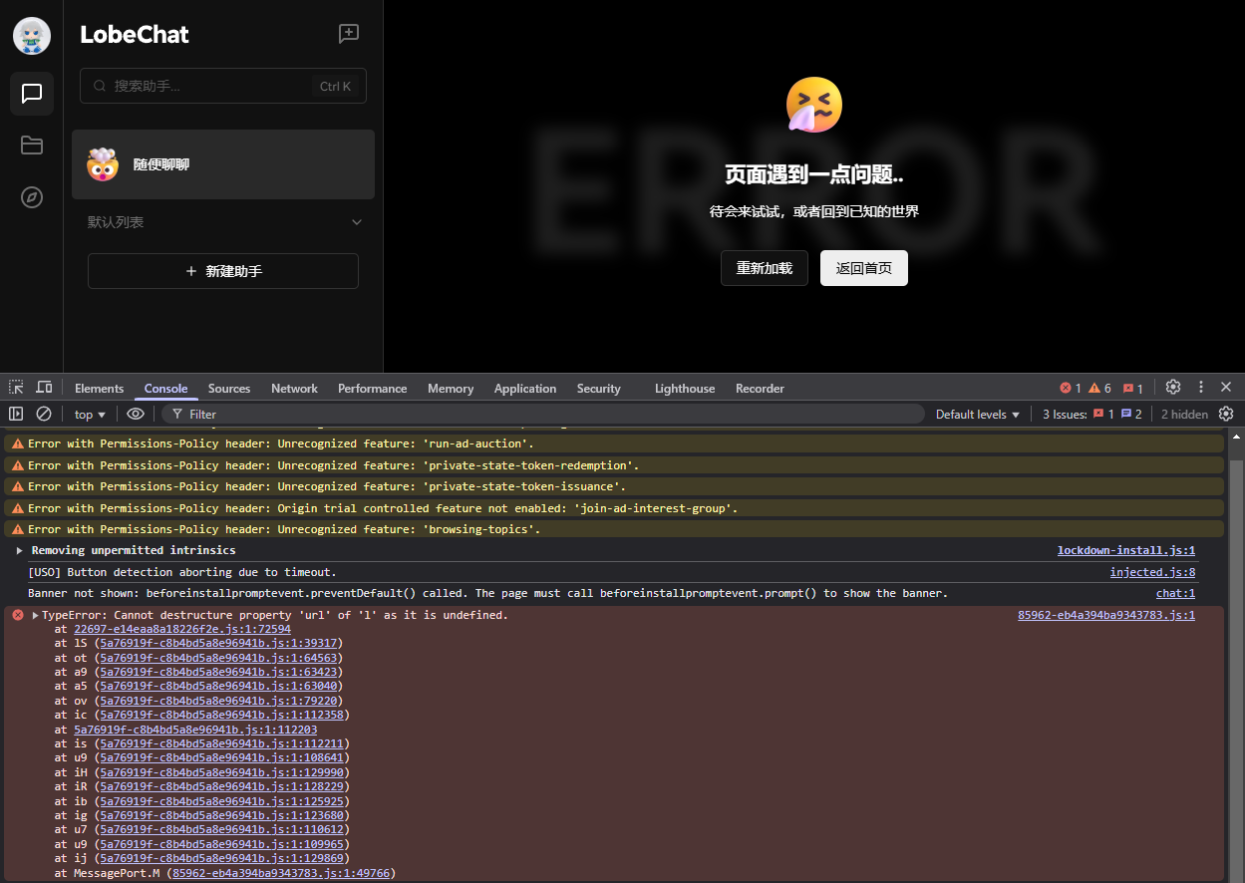This screenshot has height=883, width=1245.
Task: Select the 随便聊聊 assistant avatar
Action: (103, 164)
